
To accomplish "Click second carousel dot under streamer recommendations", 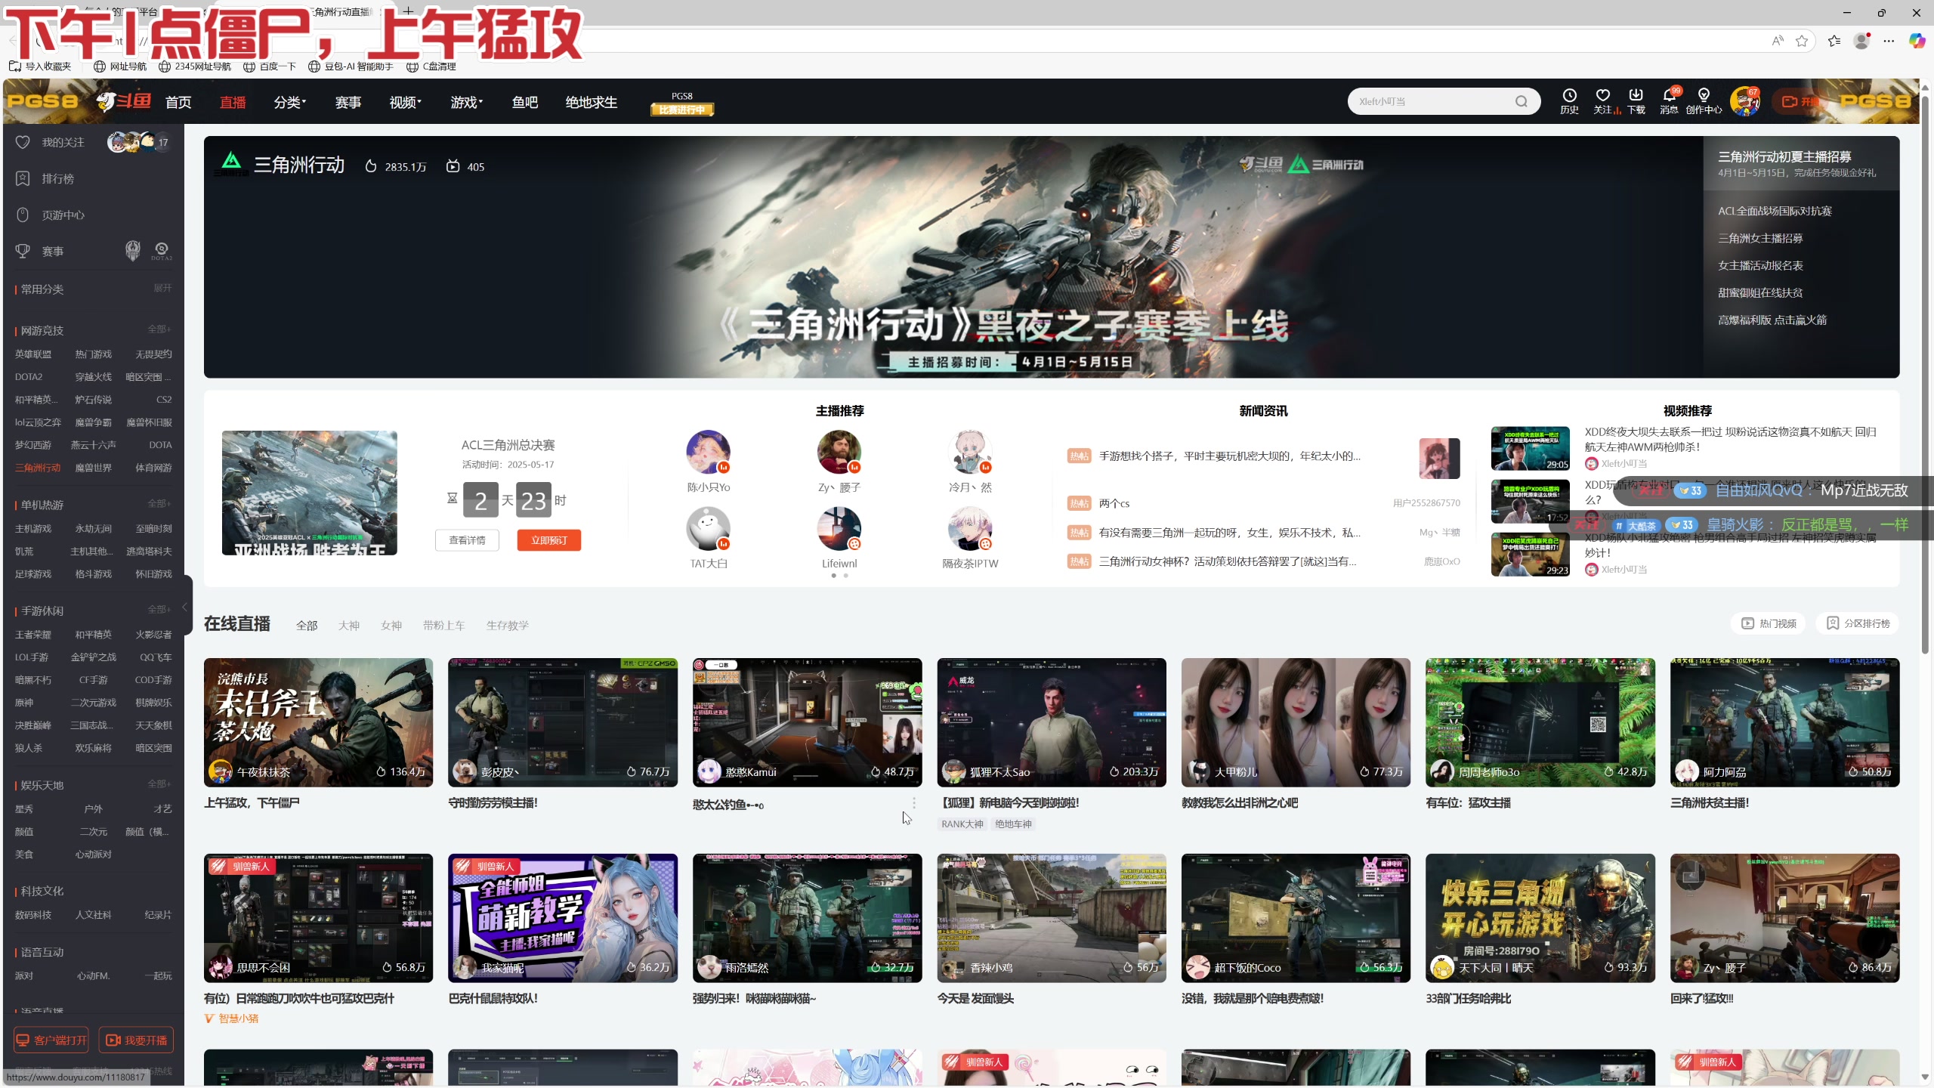I will click(x=845, y=576).
